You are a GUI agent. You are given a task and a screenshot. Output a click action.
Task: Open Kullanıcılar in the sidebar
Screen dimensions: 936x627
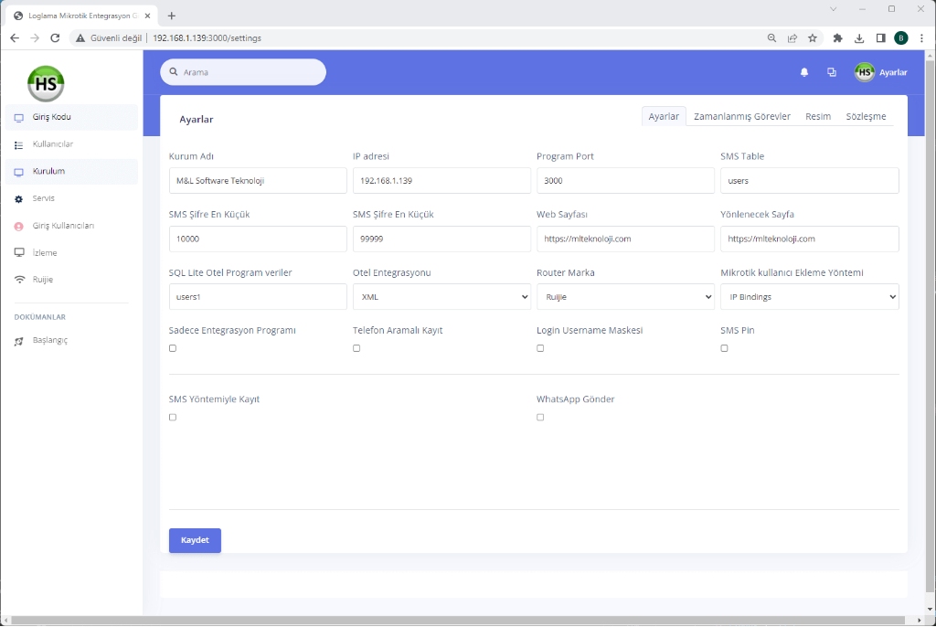pos(53,144)
